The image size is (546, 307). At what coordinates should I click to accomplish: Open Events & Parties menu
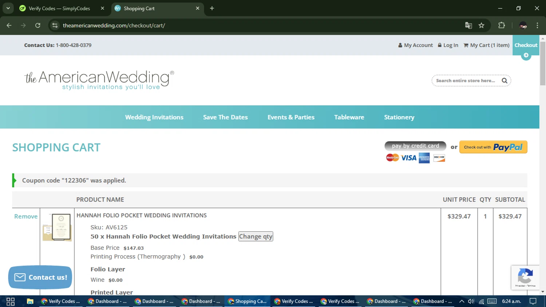click(x=291, y=117)
